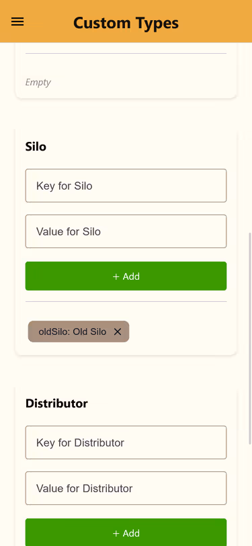
Task: Click the Empty placeholder text
Action: point(38,82)
